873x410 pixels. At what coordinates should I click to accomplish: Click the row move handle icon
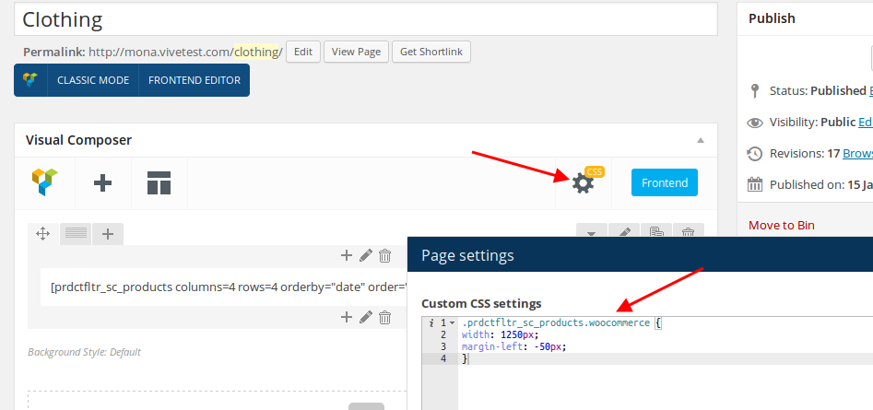[43, 234]
